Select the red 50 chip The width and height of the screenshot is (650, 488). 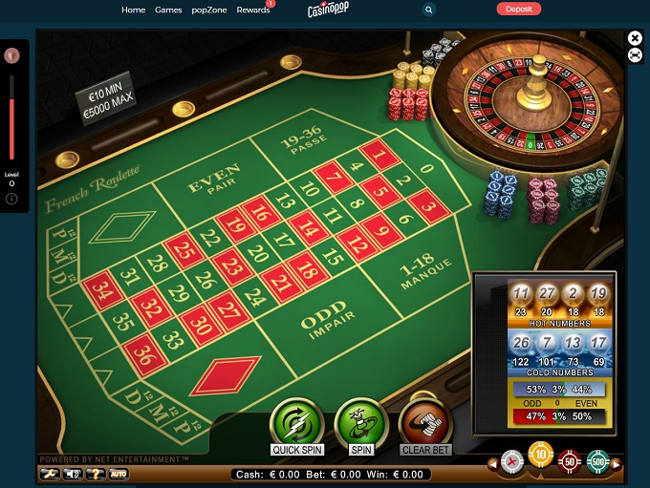coord(570,461)
